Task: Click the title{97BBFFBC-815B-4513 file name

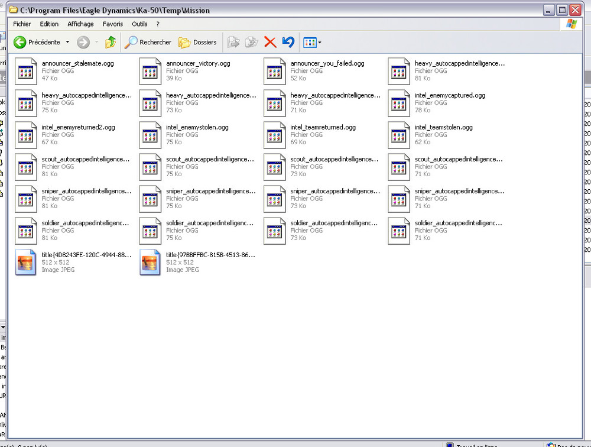Action: coord(210,255)
